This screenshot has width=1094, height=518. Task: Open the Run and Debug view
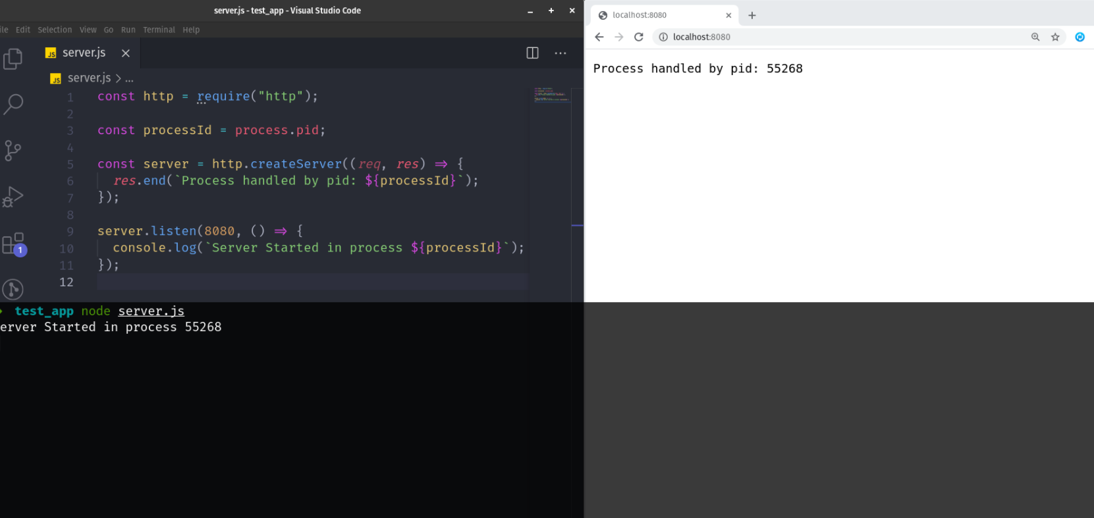13,196
